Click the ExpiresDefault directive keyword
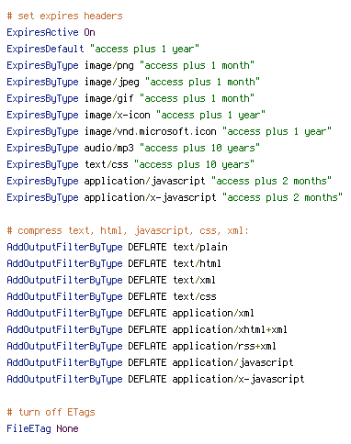The height and width of the screenshot is (444, 351). 45,49
